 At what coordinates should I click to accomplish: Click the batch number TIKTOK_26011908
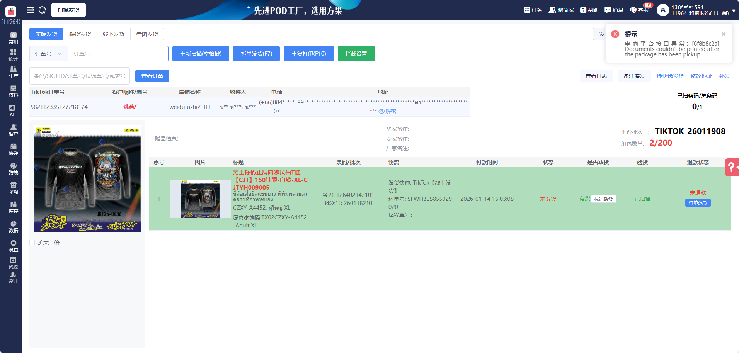pos(690,131)
